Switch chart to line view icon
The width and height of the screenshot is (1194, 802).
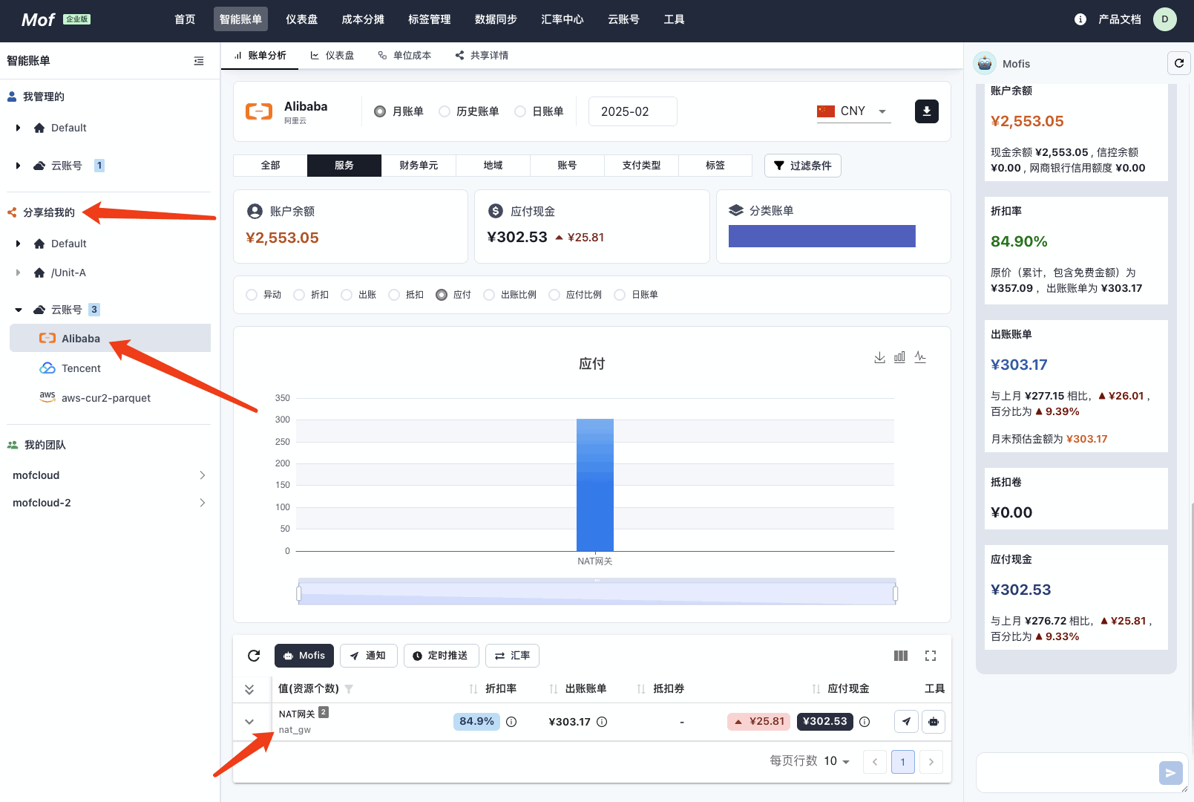920,357
